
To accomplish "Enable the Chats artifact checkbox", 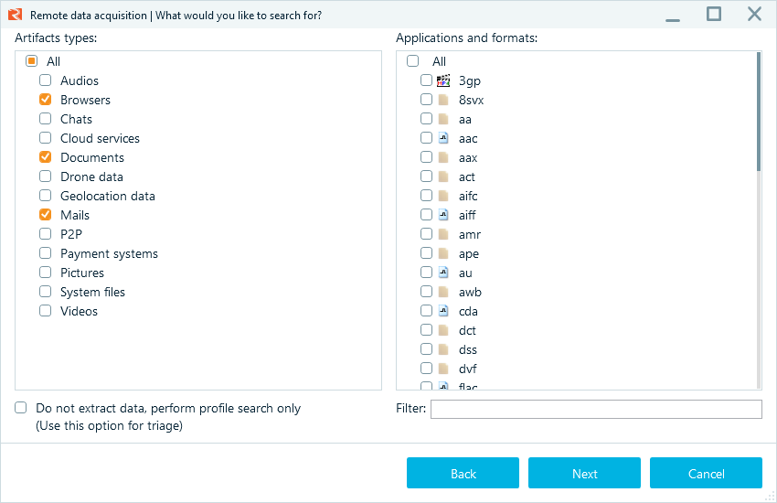I will tap(45, 119).
